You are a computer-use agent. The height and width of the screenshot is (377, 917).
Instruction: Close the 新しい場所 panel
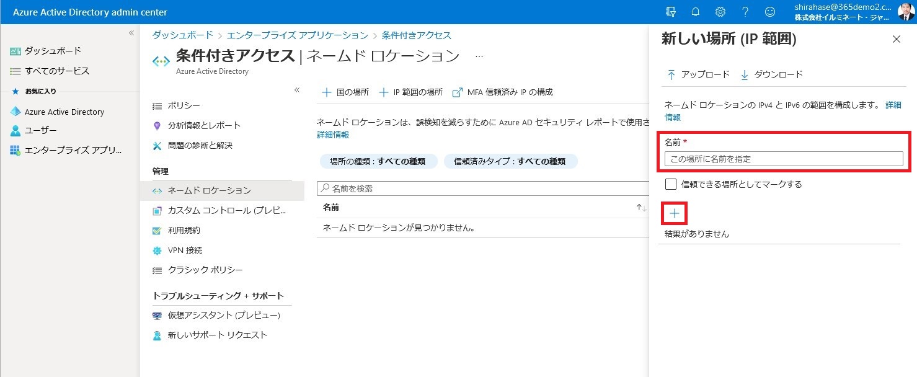click(896, 39)
